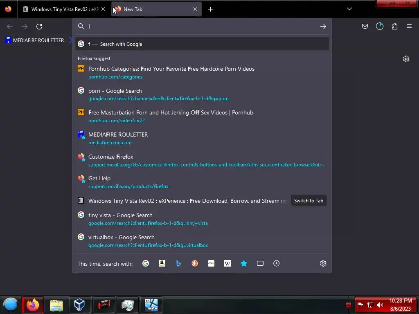
Task: Open a new tab with plus button
Action: 211,9
